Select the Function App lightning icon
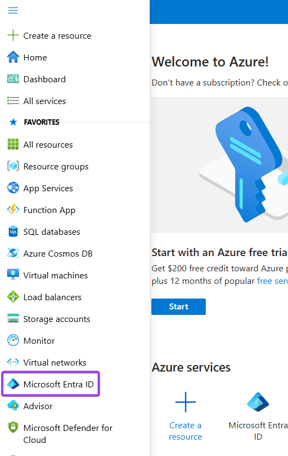This screenshot has height=456, width=288. coord(13,210)
